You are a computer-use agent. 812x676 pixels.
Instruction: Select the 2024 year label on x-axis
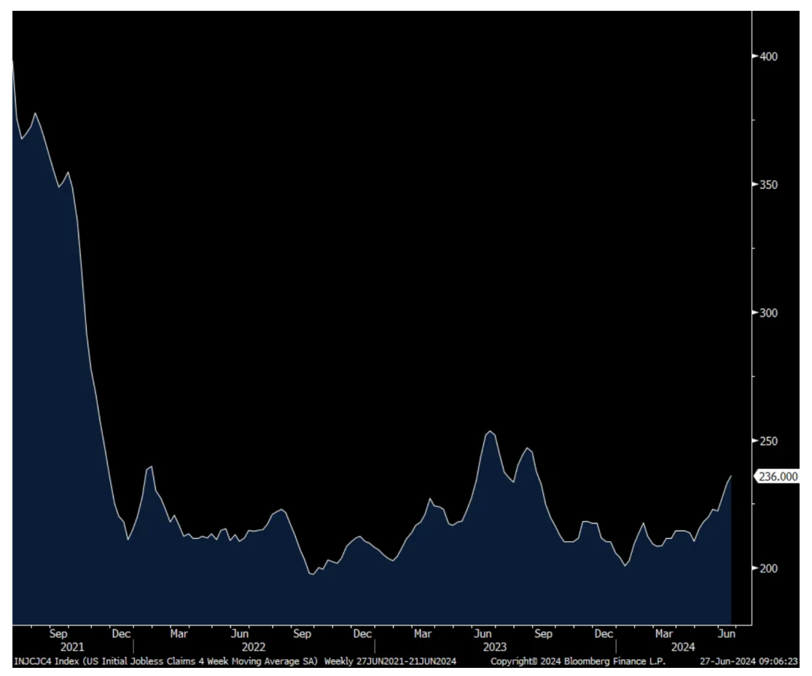[x=683, y=647]
